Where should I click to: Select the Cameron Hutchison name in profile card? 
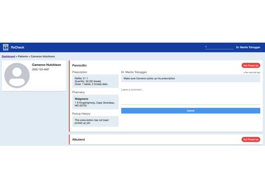click(x=47, y=65)
